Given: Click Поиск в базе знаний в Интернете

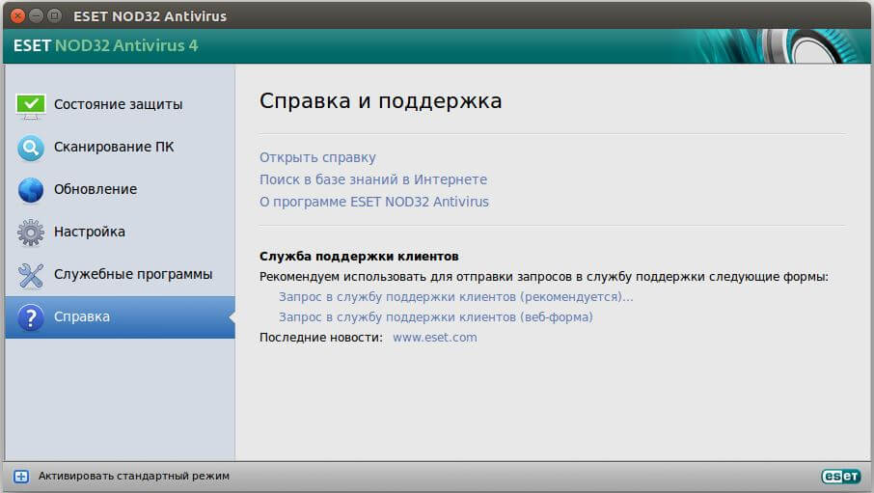Looking at the screenshot, I should point(373,179).
